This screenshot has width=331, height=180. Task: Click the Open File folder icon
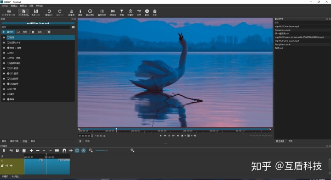9,11
